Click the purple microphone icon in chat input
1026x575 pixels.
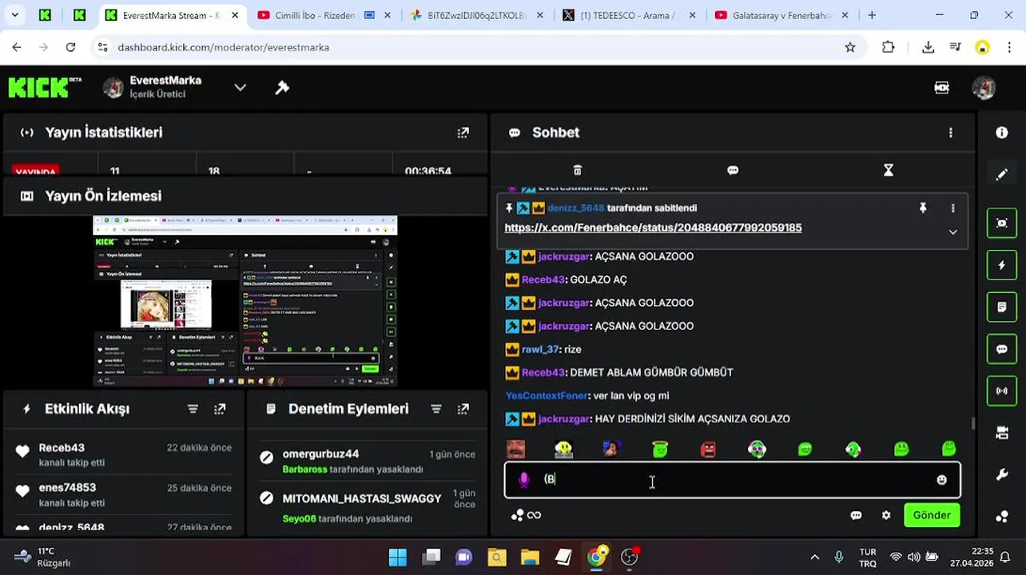523,479
